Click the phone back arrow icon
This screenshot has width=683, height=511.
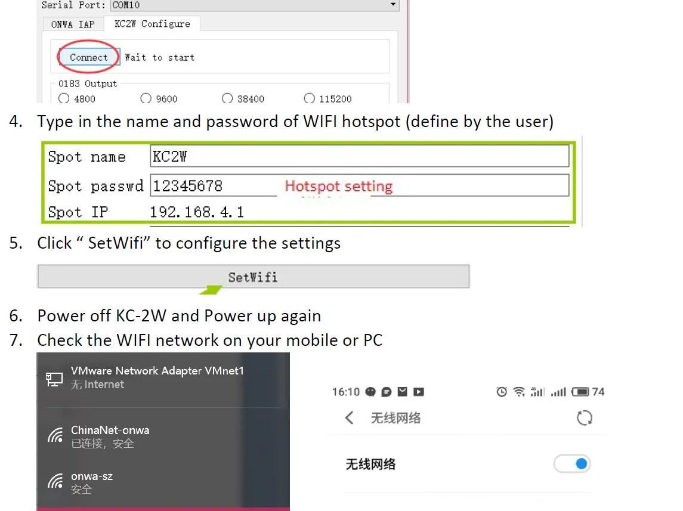pos(349,418)
